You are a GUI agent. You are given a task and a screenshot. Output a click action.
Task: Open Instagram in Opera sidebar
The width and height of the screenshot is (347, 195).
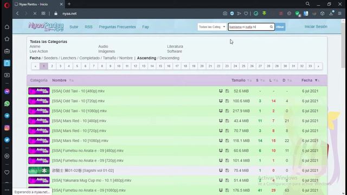7,128
